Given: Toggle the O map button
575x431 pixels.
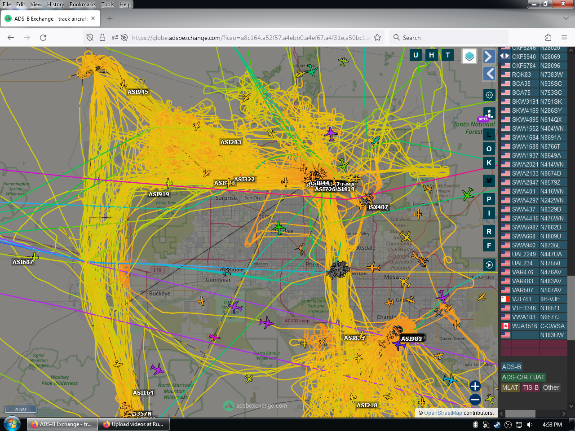Looking at the screenshot, I should tap(489, 149).
